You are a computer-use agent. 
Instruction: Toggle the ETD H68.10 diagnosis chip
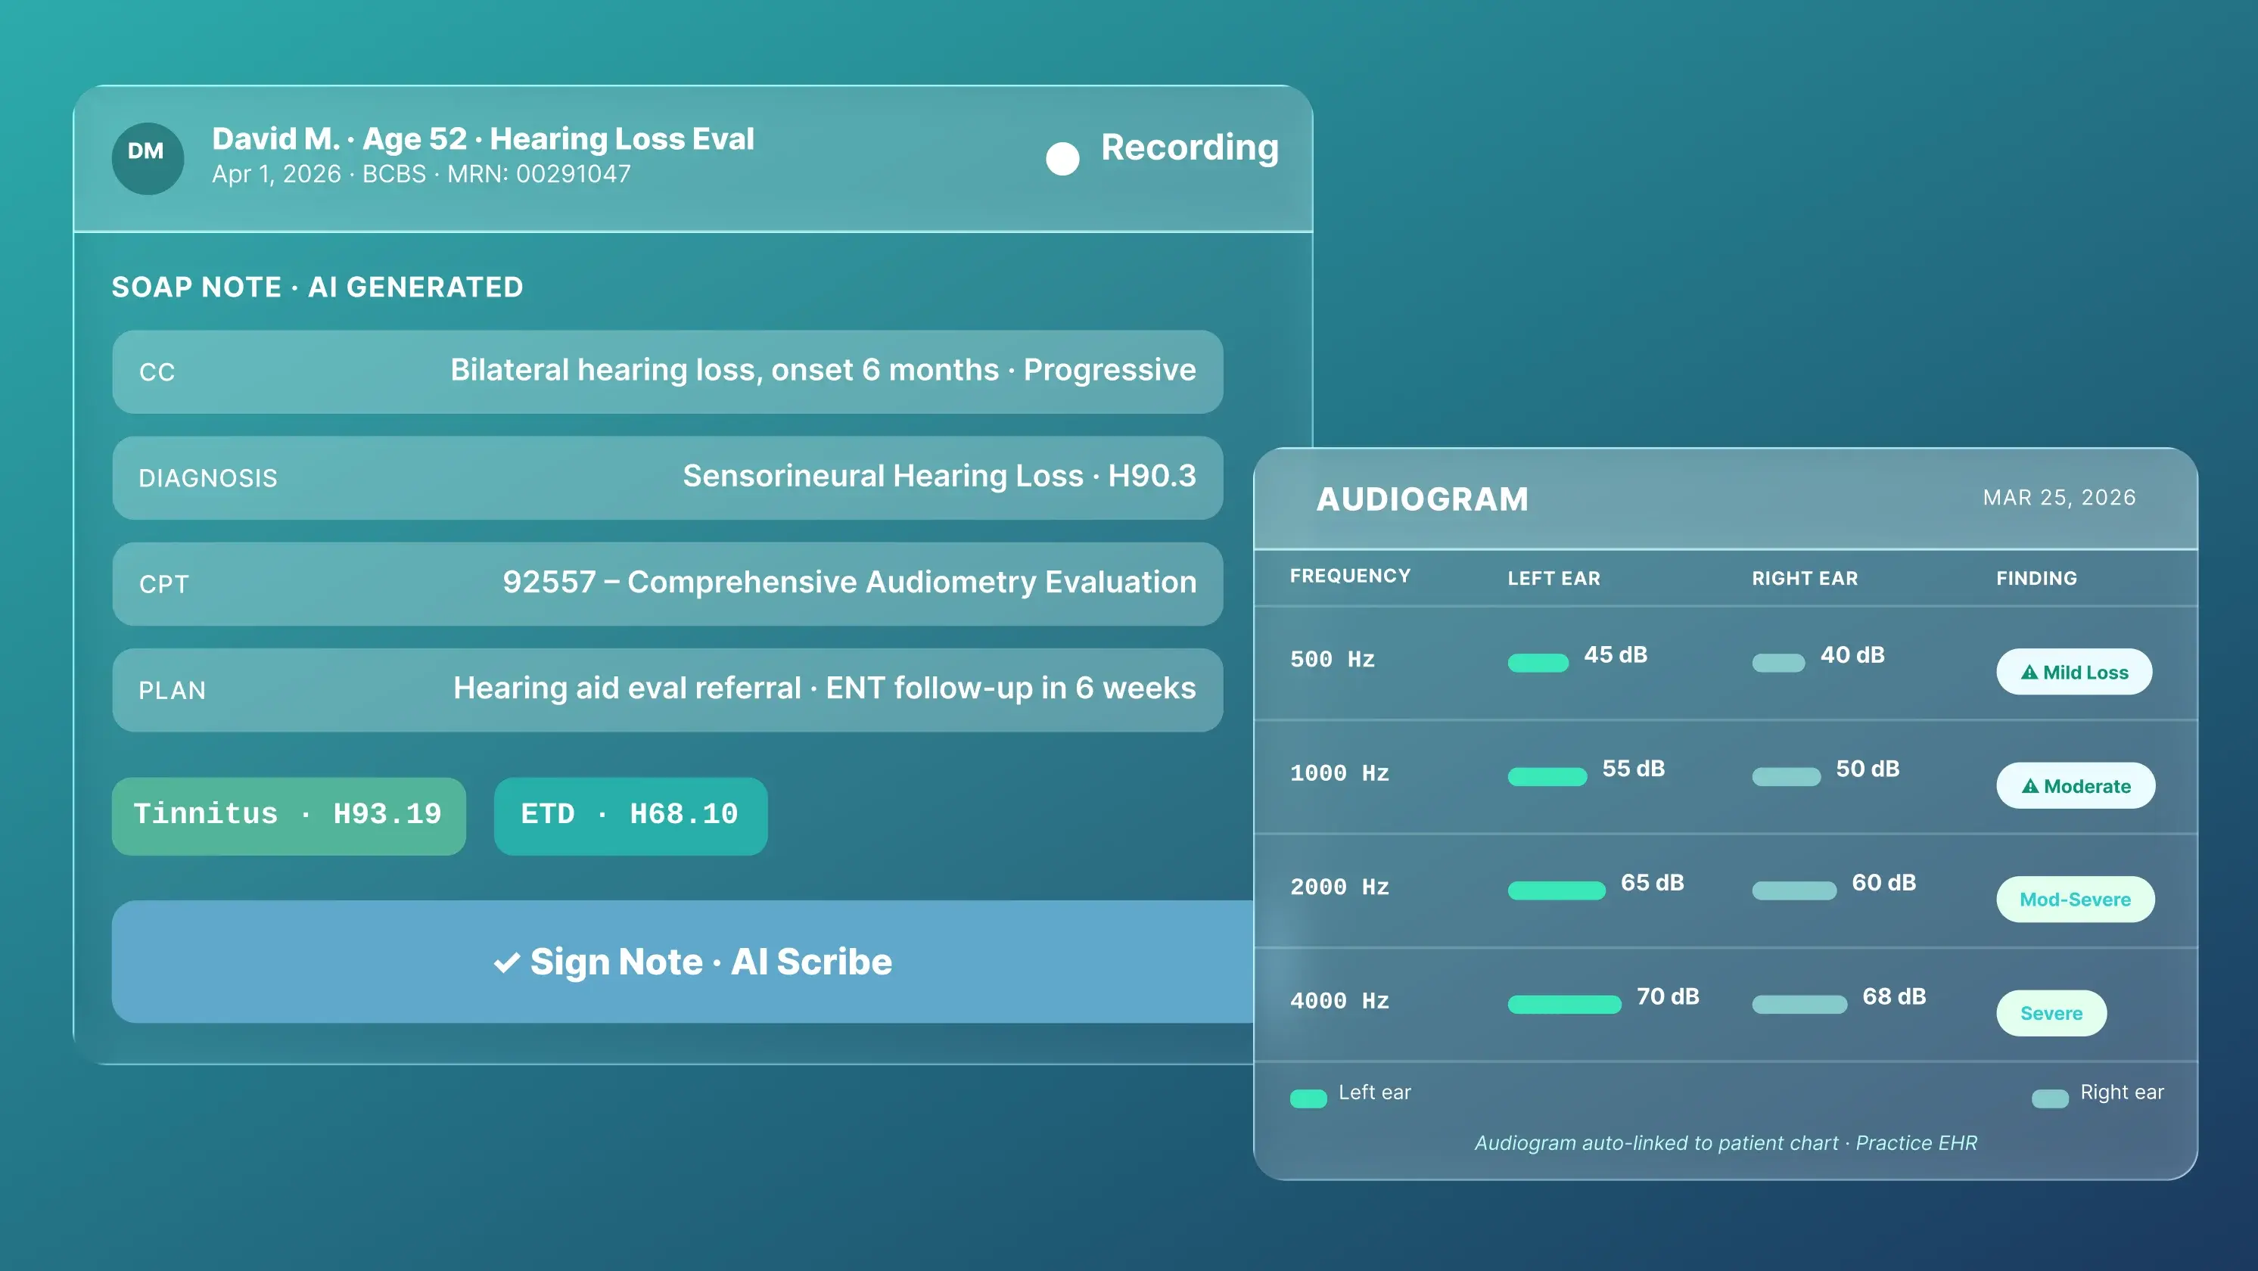click(x=630, y=816)
